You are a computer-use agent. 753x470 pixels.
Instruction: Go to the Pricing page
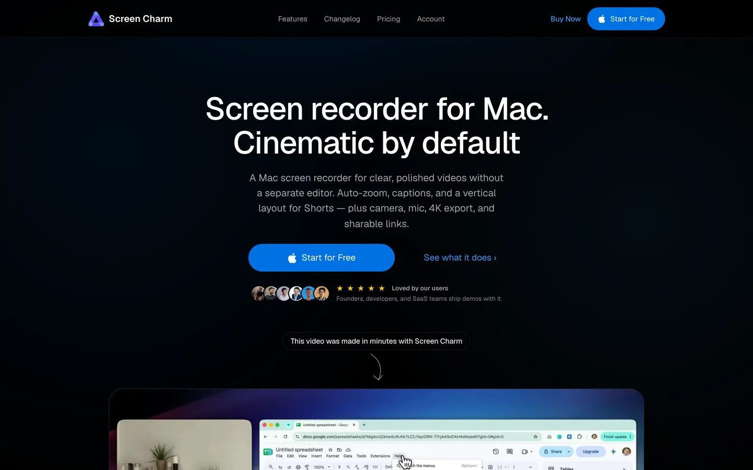click(389, 19)
